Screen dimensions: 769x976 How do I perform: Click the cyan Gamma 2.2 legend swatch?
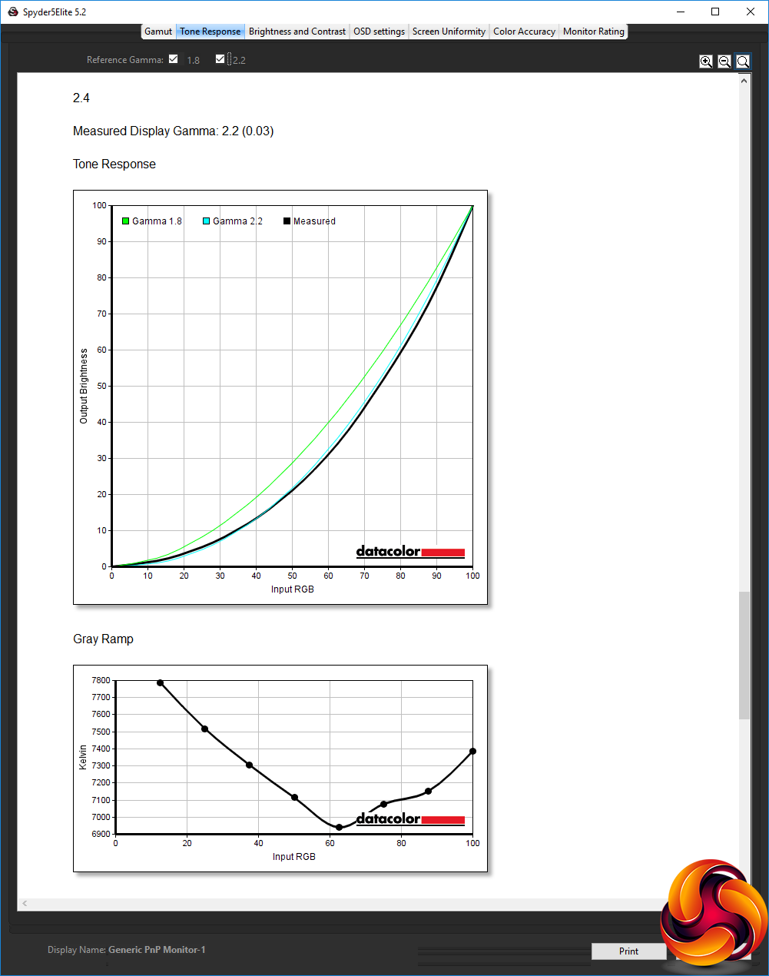tap(206, 221)
